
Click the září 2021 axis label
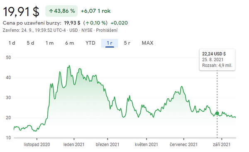tap(222, 145)
